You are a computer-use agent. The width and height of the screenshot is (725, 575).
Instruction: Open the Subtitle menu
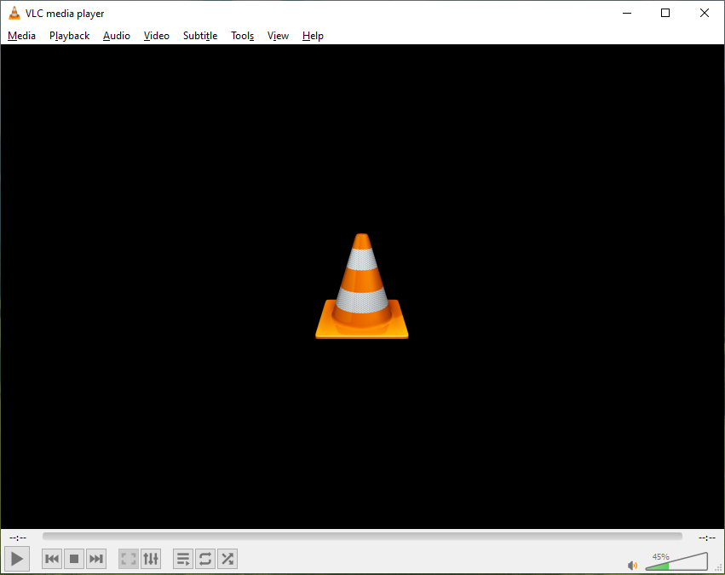pos(200,36)
